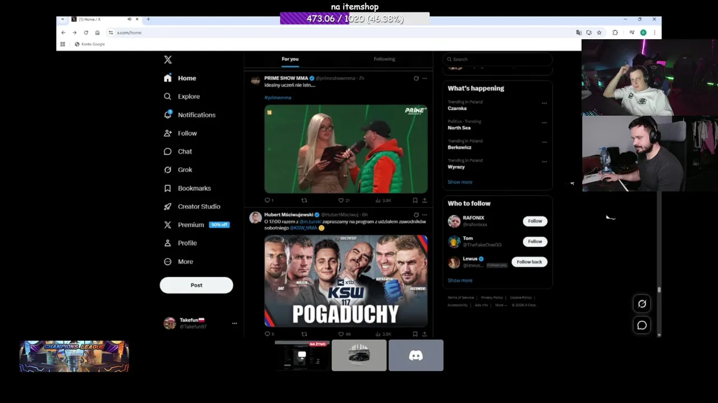Image resolution: width=718 pixels, height=403 pixels.
Task: Bookmark the Hubert Mściwujewski post
Action: point(415,334)
